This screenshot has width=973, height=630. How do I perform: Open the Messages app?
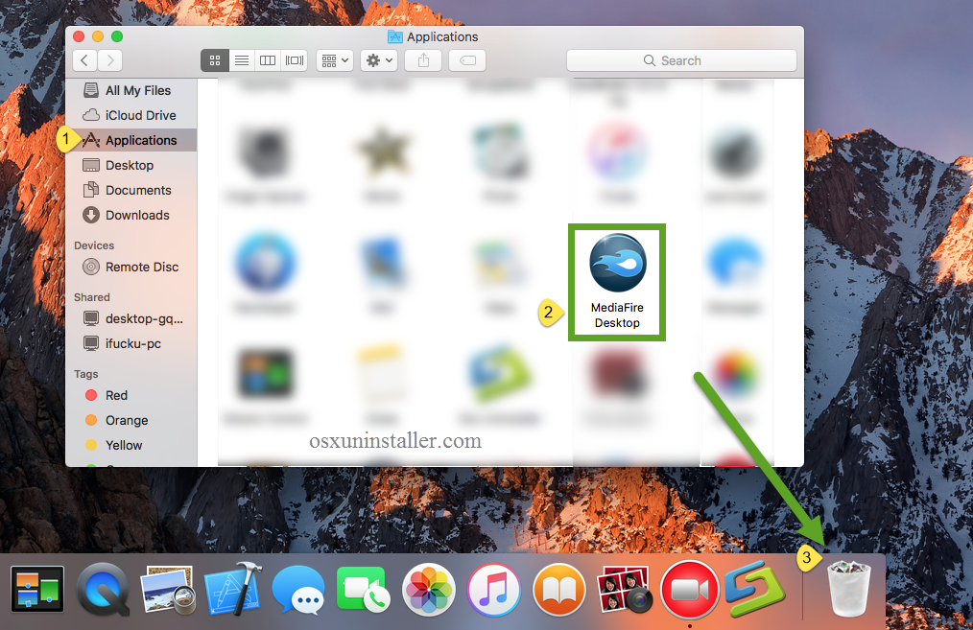pyautogui.click(x=298, y=590)
